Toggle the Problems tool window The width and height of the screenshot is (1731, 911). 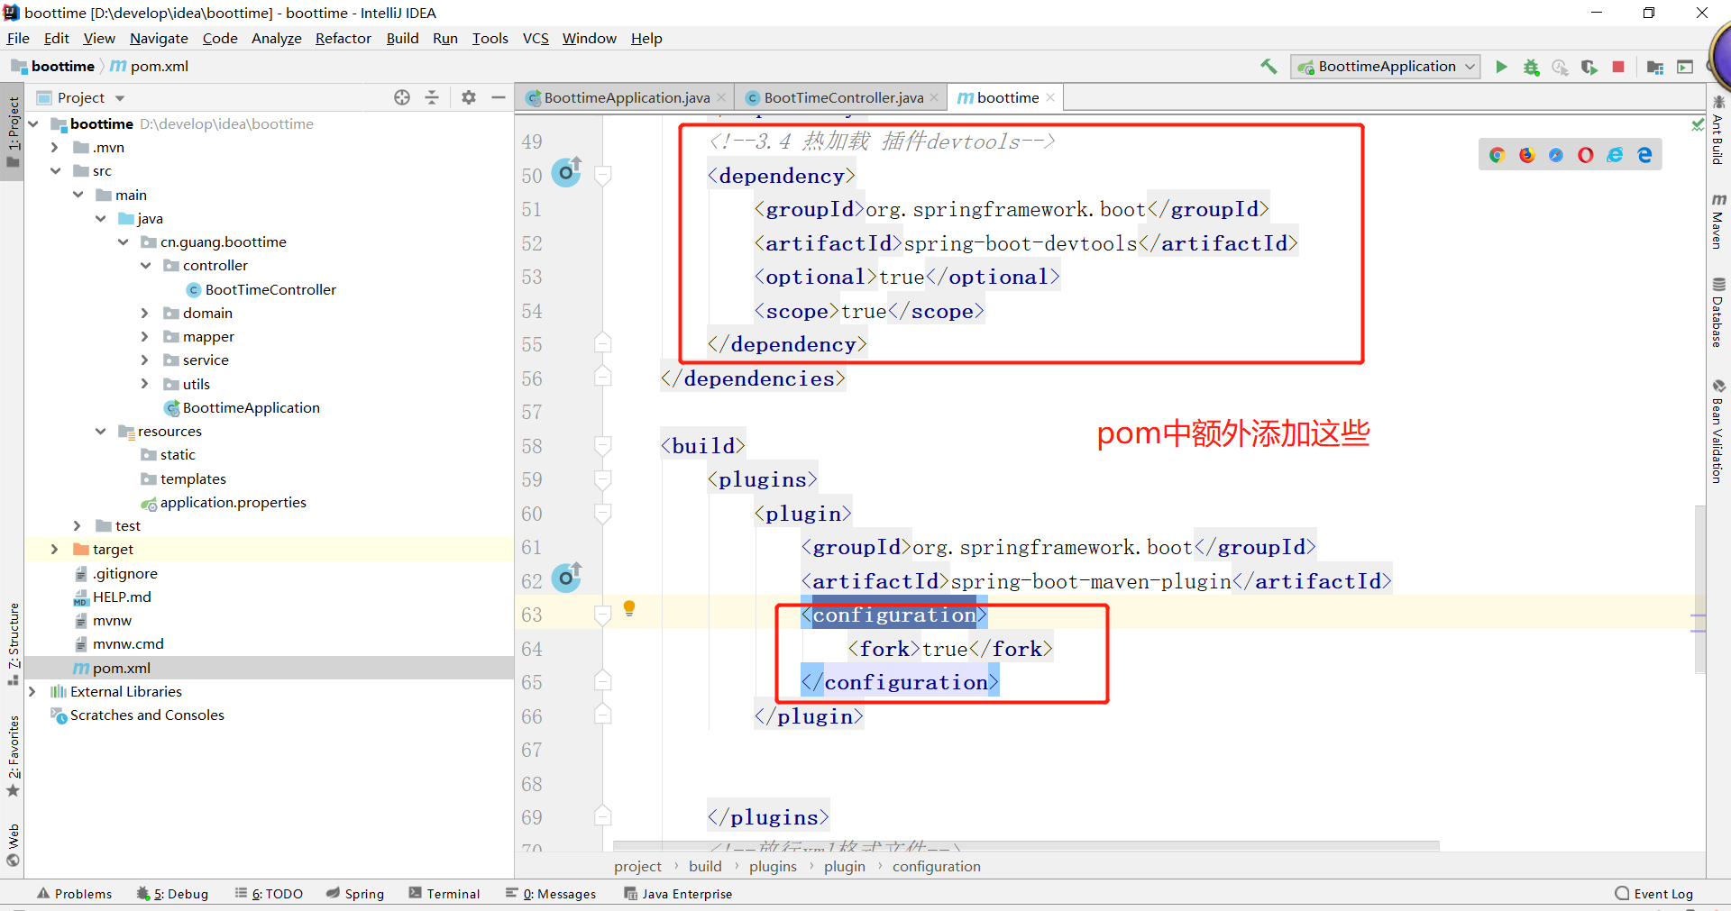click(74, 894)
